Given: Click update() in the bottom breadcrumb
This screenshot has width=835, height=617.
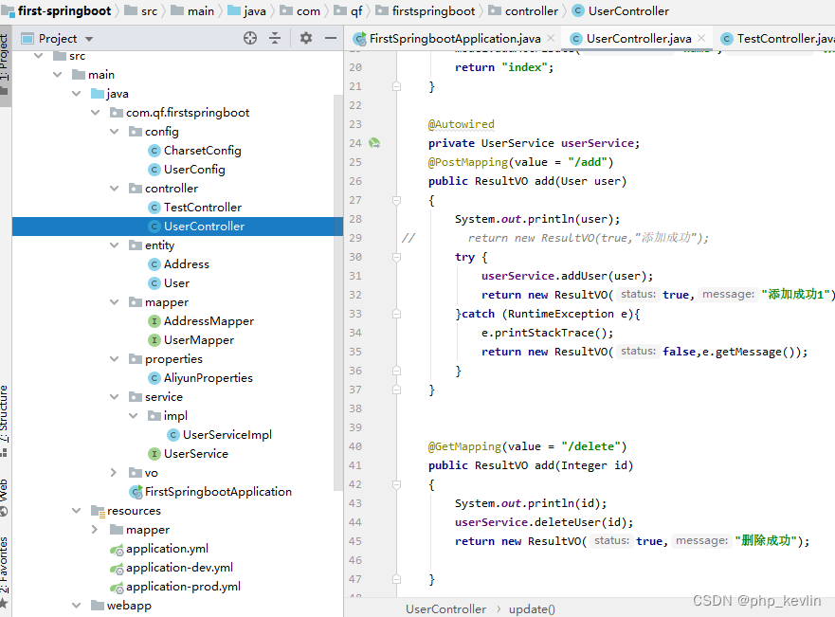Looking at the screenshot, I should pyautogui.click(x=532, y=609).
